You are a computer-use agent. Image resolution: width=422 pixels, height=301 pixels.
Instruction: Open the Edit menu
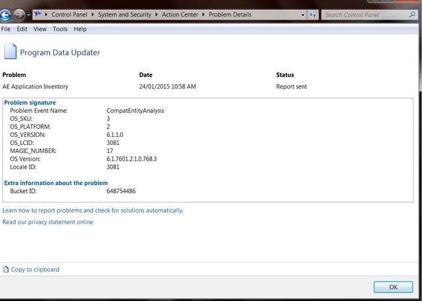pos(22,29)
